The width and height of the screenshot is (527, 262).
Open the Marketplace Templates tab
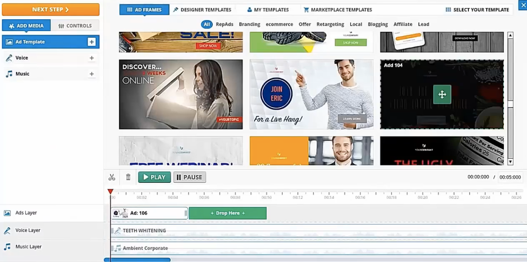coord(337,10)
